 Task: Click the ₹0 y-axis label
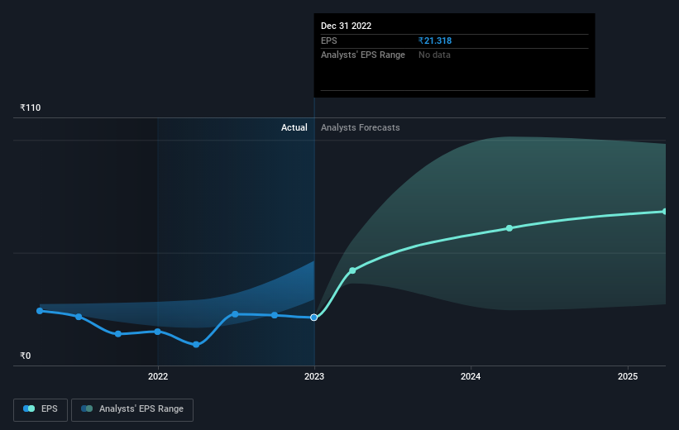[x=25, y=356]
